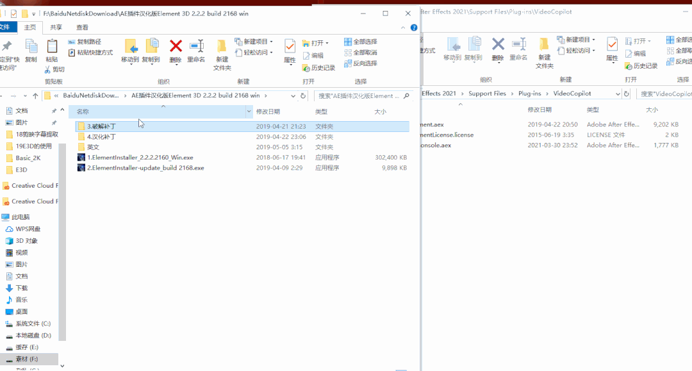Click BaiduNetdiskDow... breadcrumb segment

(91, 95)
